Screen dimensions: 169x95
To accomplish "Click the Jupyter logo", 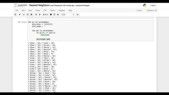I will [x=21, y=5].
